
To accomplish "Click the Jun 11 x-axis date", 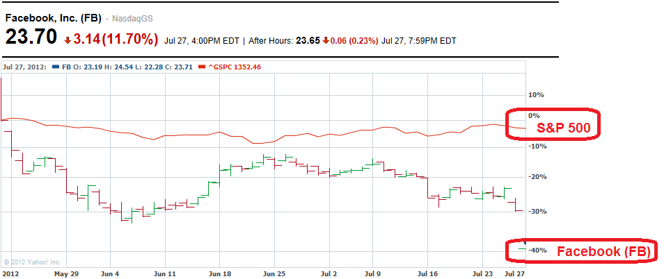I will coord(166,273).
